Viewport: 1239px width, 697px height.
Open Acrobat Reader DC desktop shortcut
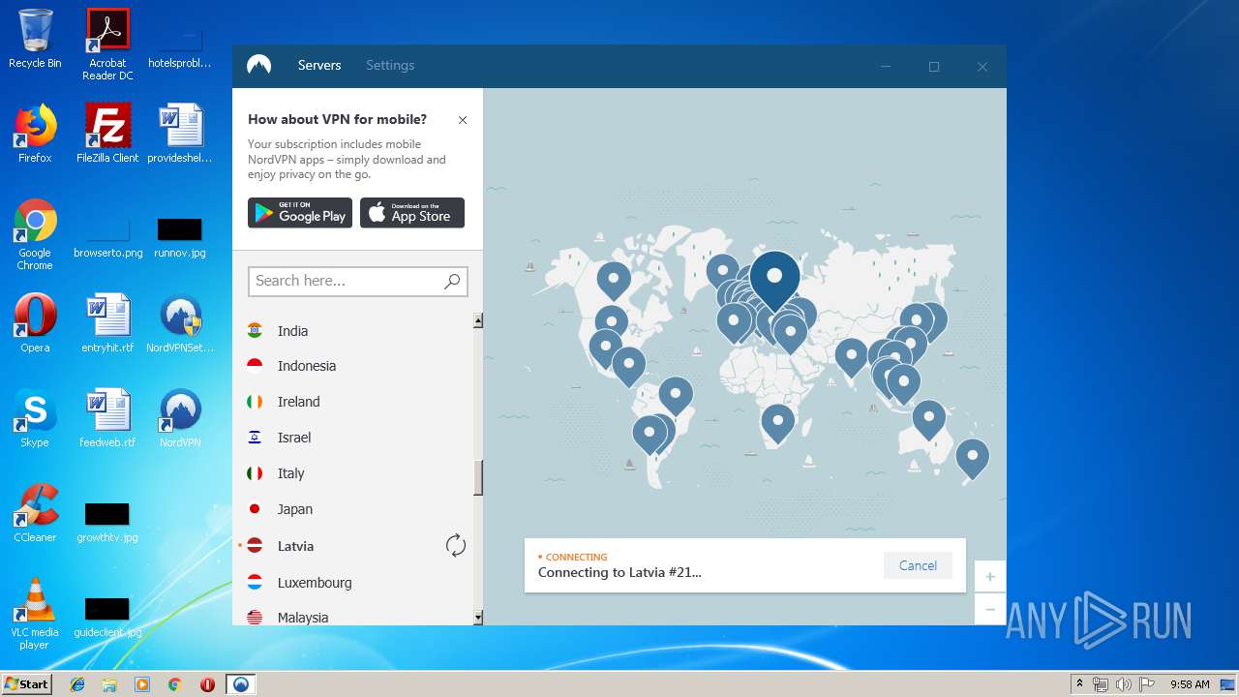coord(107,45)
